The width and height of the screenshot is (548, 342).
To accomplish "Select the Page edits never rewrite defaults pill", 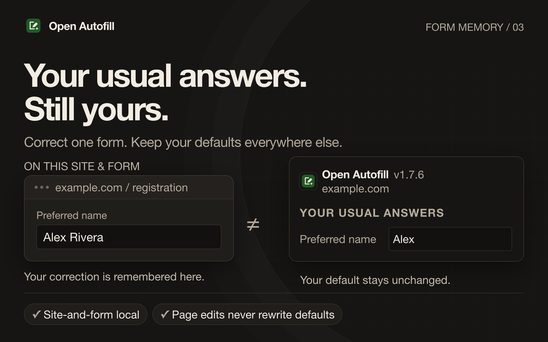I will pos(247,314).
